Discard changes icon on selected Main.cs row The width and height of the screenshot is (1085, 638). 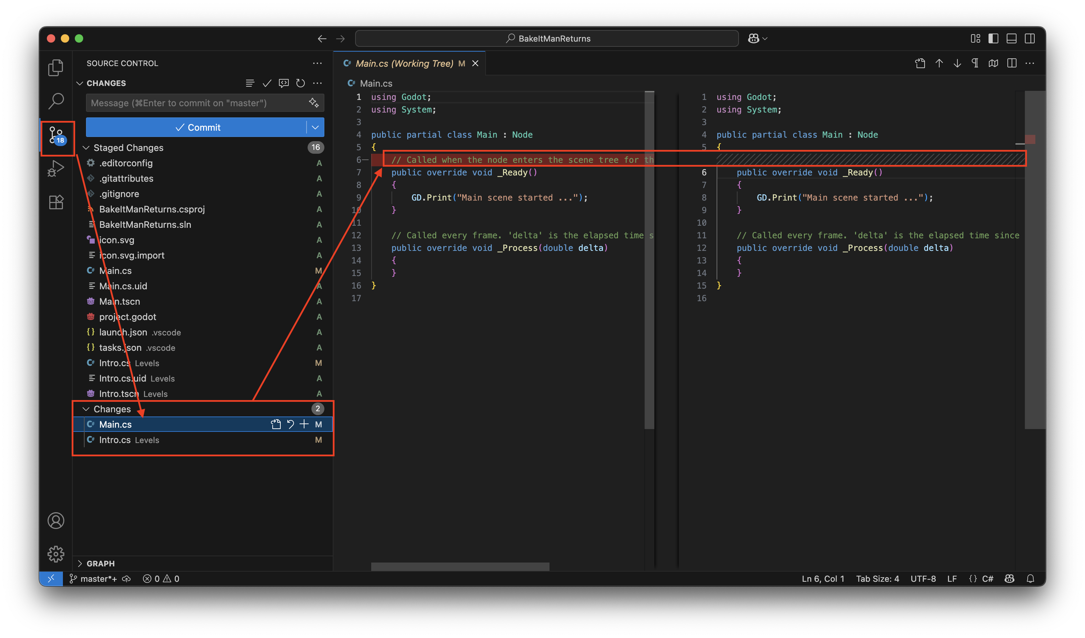tap(290, 425)
